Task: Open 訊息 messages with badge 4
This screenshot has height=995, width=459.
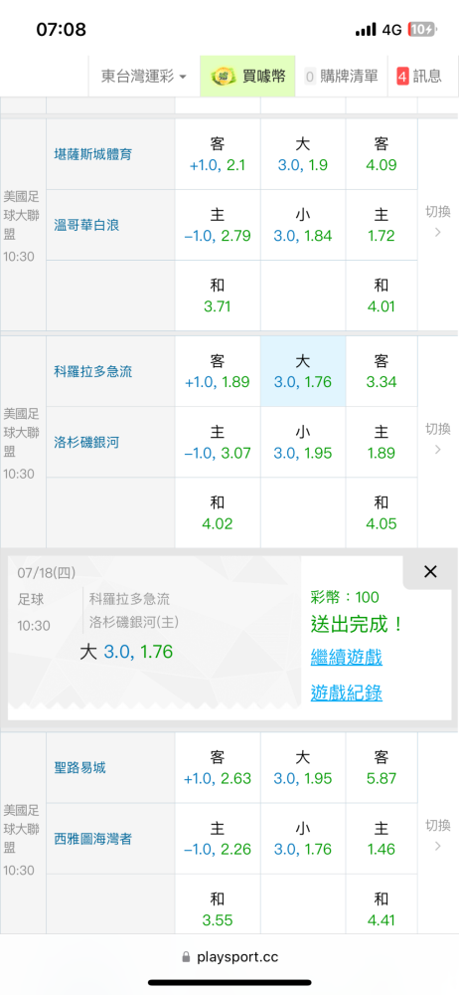Action: click(419, 77)
